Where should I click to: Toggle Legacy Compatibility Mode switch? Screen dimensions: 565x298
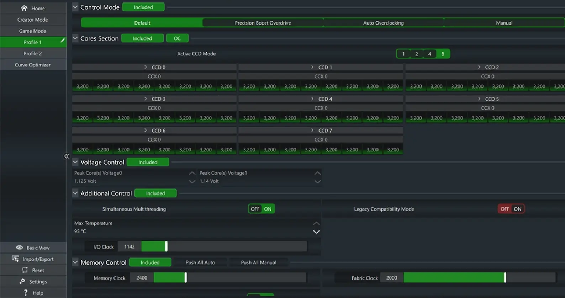511,209
